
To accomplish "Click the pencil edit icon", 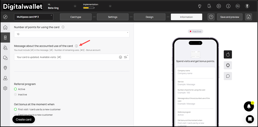I will pyautogui.click(x=5, y=17).
